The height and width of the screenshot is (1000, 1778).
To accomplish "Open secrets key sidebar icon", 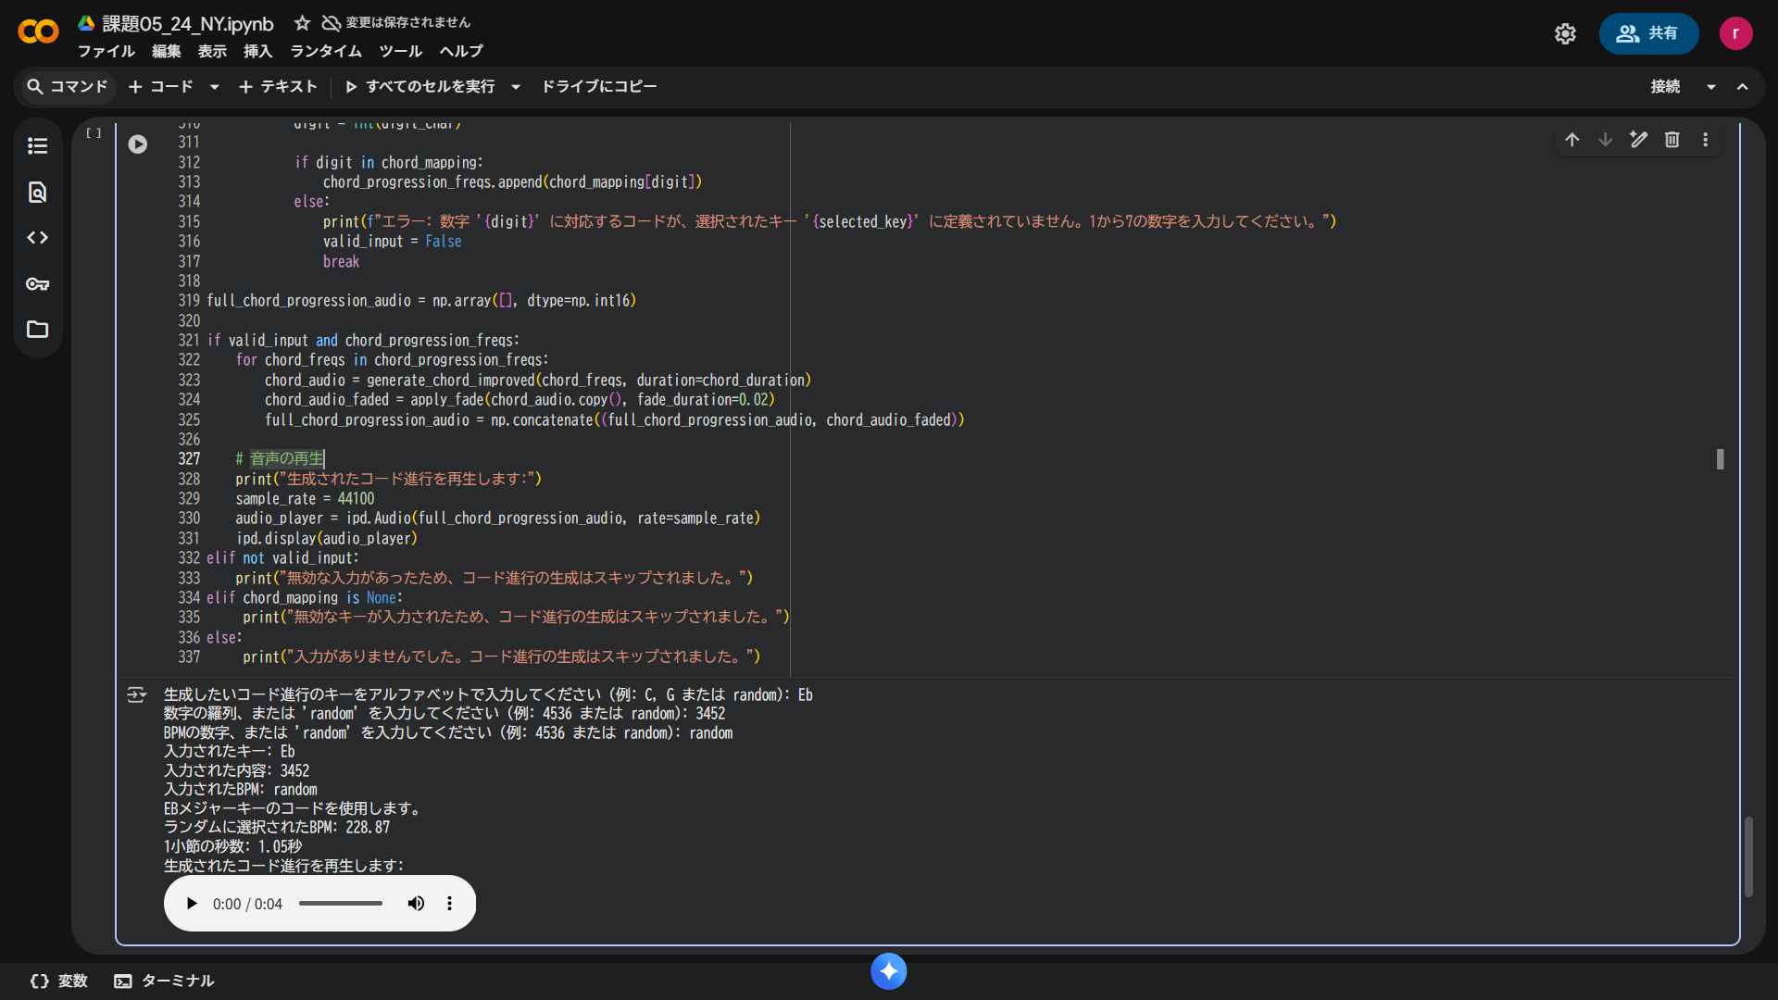I will pos(38,284).
